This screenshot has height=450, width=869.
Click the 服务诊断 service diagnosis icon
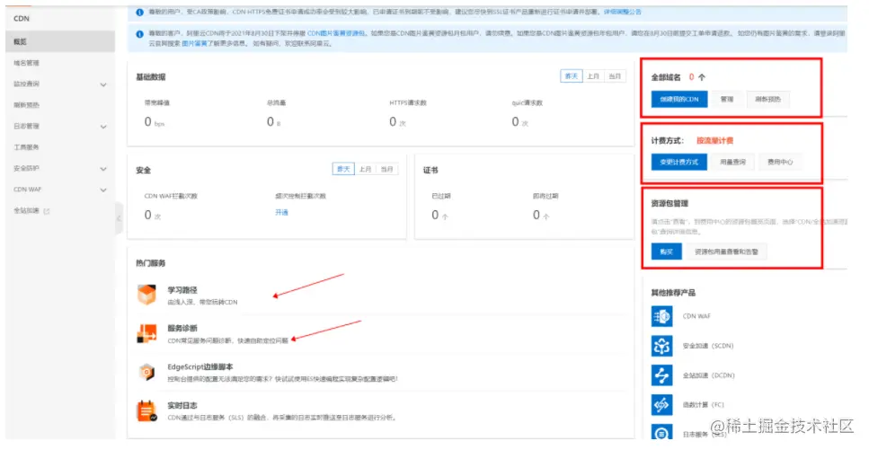(146, 333)
